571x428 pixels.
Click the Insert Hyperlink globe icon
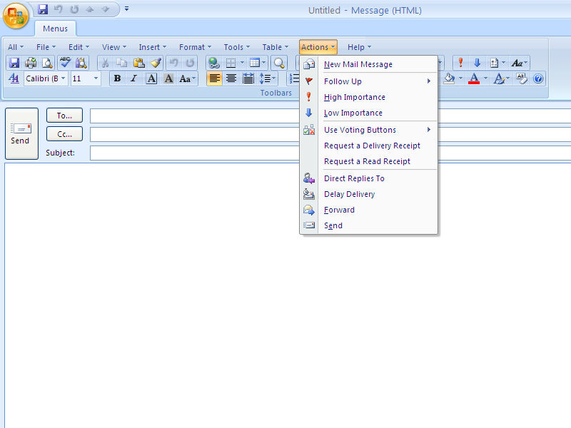click(213, 63)
